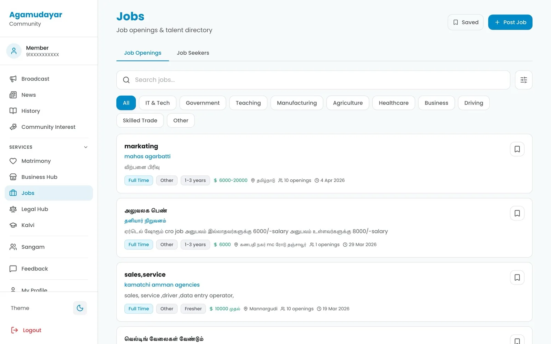Viewport: 551px width, 344px height.
Task: Open Feedback chat bubble icon
Action: [13, 269]
